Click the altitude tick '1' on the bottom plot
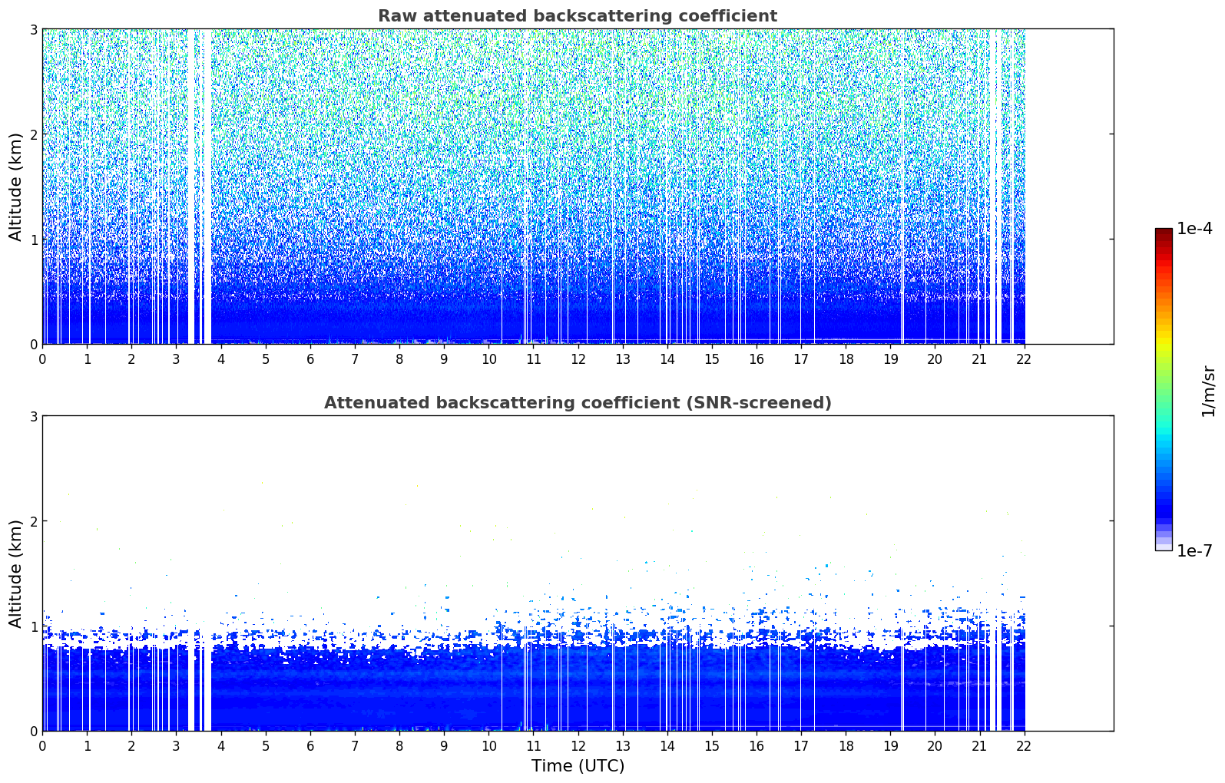The image size is (1225, 783). (x=34, y=626)
